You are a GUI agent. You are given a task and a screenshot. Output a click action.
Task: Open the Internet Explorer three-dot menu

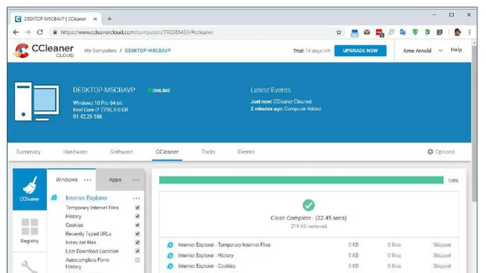136,198
